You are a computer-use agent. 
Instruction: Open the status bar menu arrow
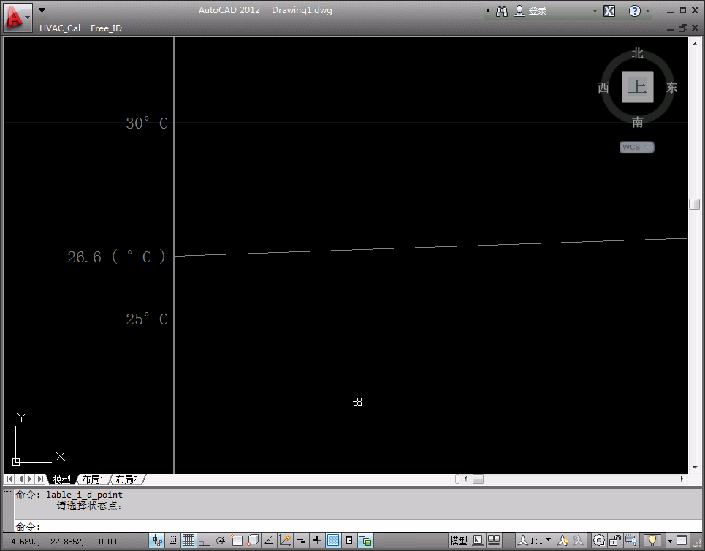pos(670,541)
